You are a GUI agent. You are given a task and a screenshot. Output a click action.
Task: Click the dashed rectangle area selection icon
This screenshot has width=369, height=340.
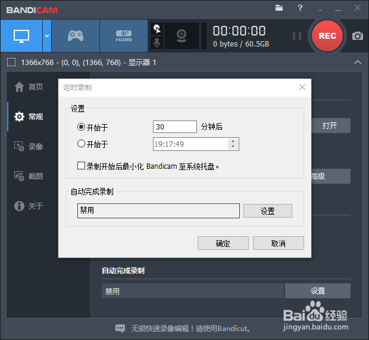point(11,62)
